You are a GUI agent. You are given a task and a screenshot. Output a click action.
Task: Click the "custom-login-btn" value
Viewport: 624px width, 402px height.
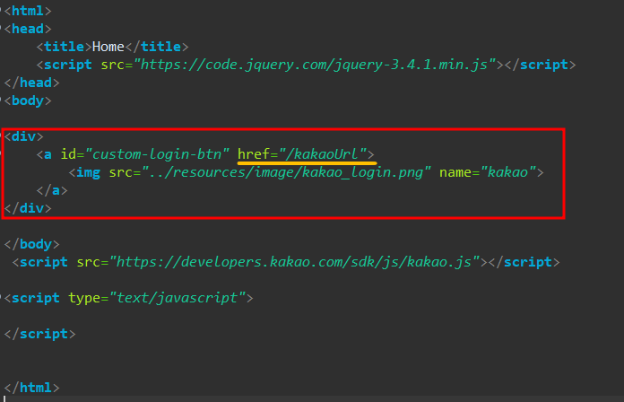[157, 154]
